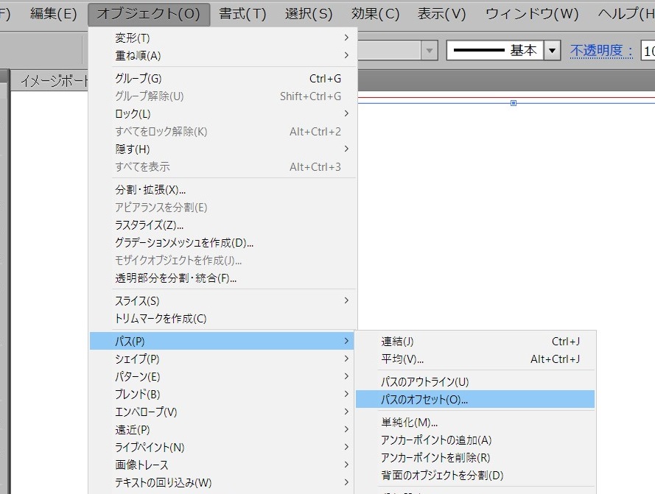The width and height of the screenshot is (655, 494).
Task: Choose 分割・拡張(X)... menu item
Action: click(223, 190)
